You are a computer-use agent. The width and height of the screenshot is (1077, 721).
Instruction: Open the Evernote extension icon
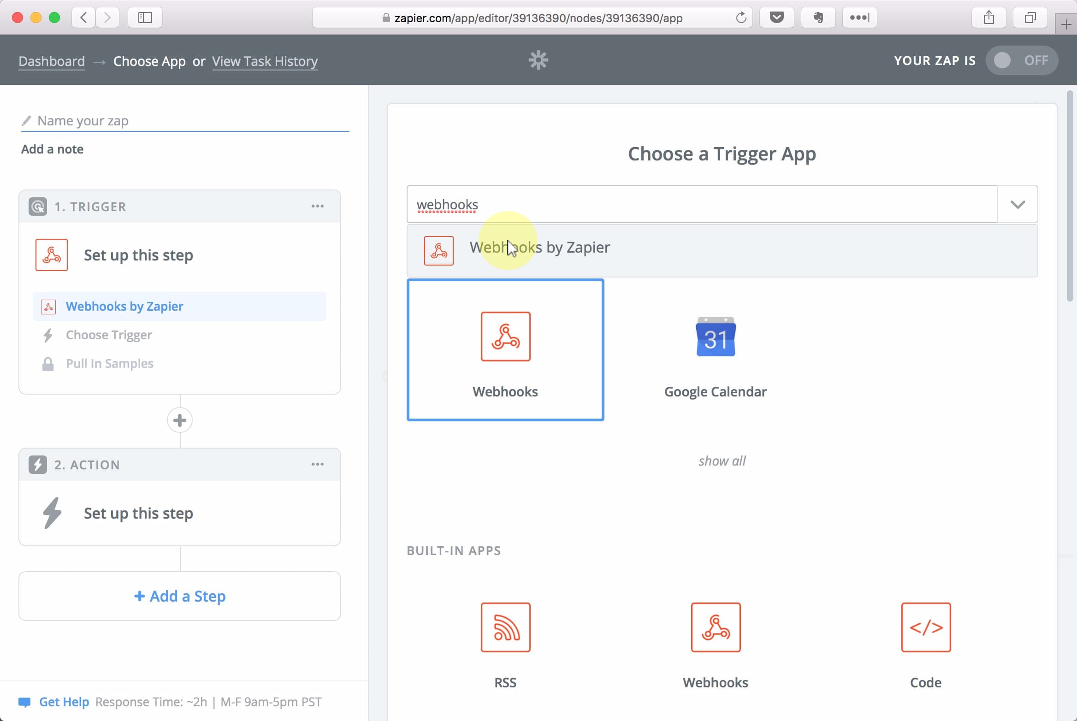coord(818,18)
